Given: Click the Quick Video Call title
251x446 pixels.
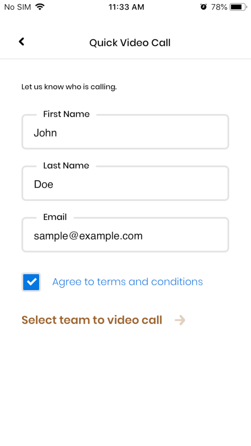Looking at the screenshot, I should [x=130, y=43].
